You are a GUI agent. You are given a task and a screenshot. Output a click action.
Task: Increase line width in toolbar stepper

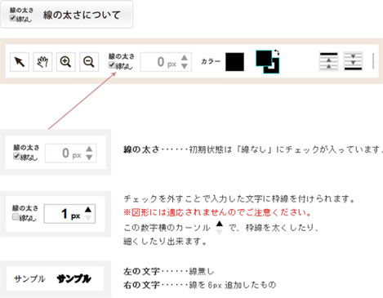pos(185,58)
